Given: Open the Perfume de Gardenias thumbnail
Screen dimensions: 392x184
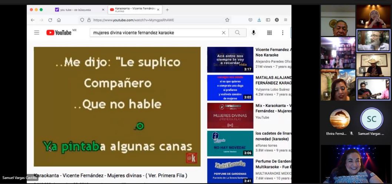Looking at the screenshot, I should coord(230,171).
